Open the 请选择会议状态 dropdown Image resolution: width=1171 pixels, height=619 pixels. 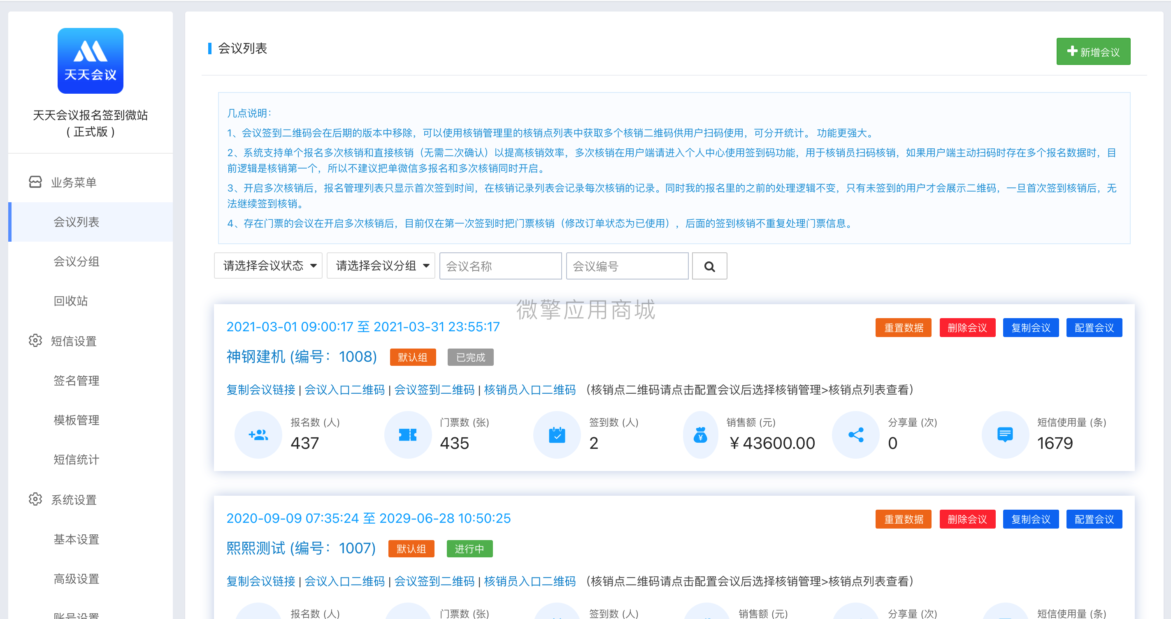pyautogui.click(x=268, y=266)
